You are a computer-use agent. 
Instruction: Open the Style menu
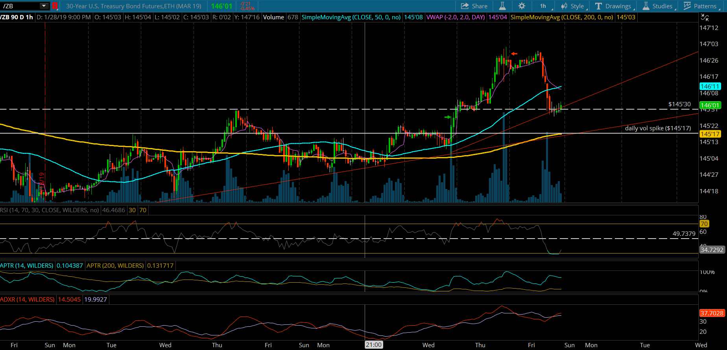[x=574, y=6]
